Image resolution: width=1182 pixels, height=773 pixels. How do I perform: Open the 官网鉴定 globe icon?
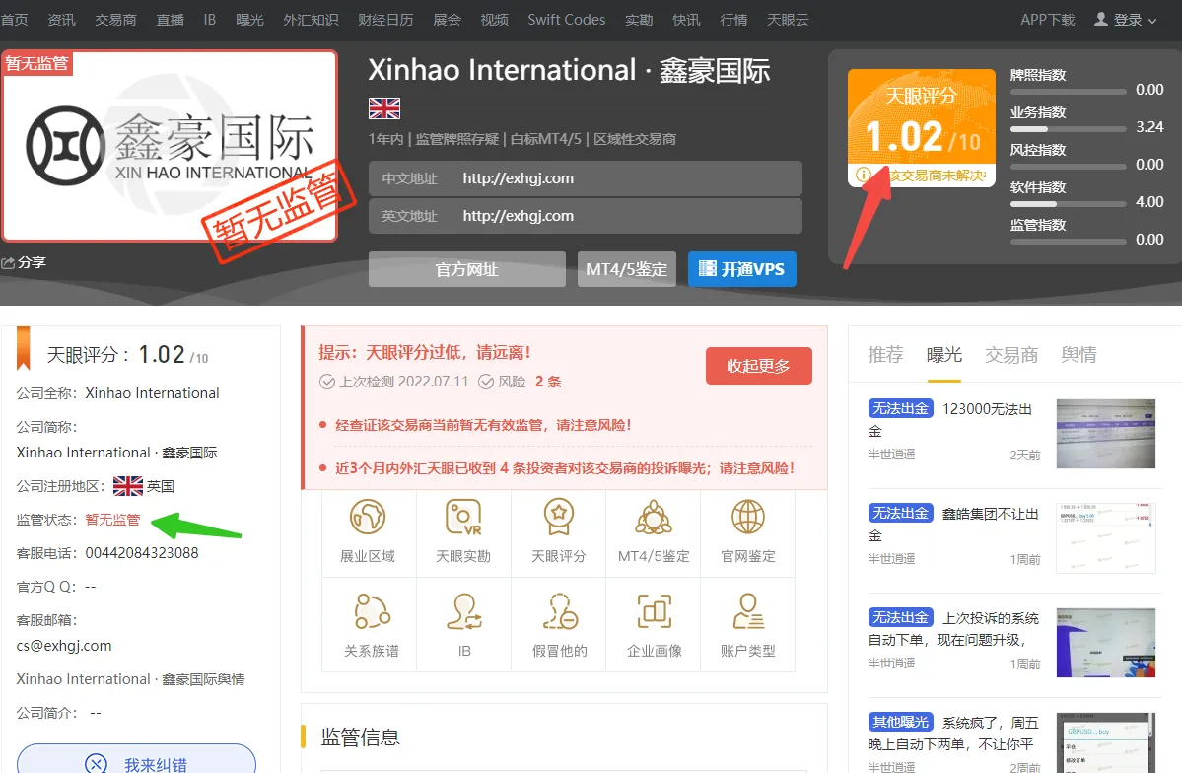748,518
